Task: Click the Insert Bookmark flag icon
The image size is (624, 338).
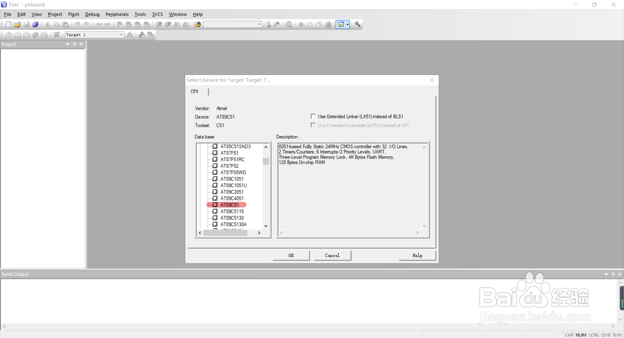Action: 120,24
